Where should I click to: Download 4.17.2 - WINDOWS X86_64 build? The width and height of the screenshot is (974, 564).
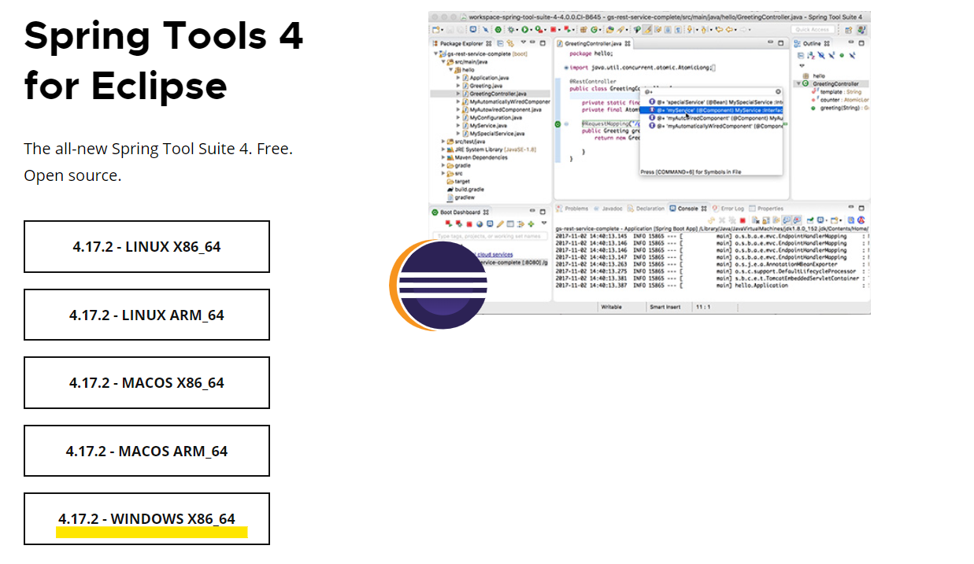tap(146, 519)
